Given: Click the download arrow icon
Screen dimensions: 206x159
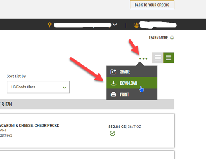Looking at the screenshot, I should tap(113, 83).
